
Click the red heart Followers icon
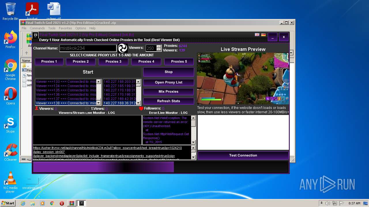click(141, 108)
